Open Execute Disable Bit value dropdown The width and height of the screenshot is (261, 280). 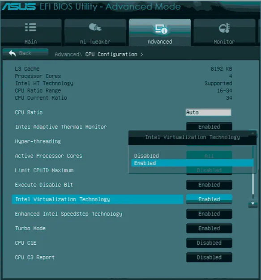pos(209,185)
